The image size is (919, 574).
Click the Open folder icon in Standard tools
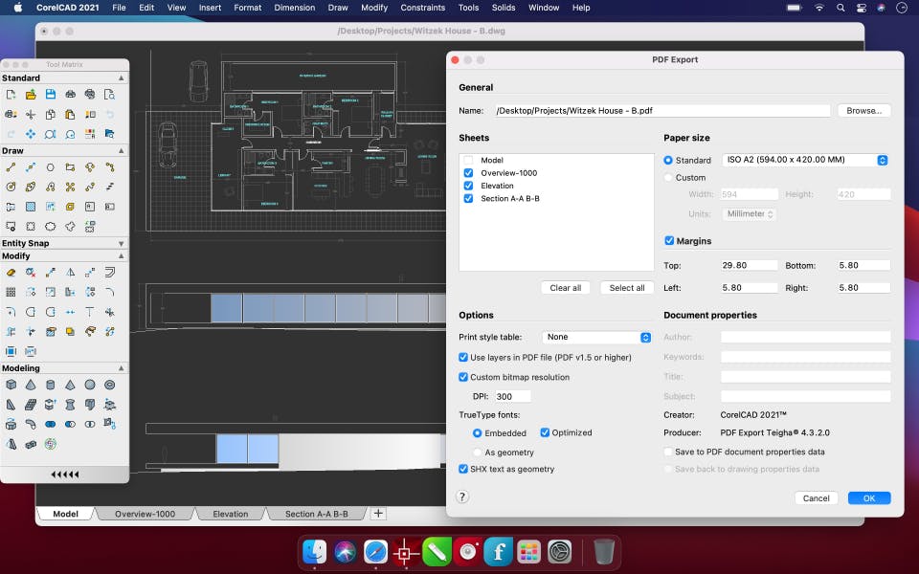point(31,95)
